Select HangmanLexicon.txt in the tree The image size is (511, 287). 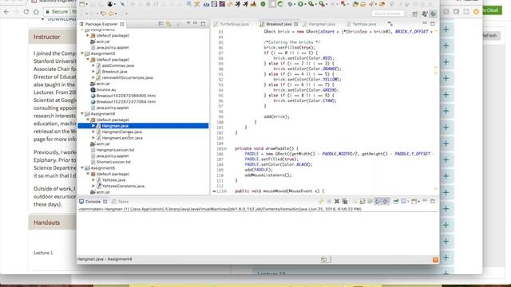[x=115, y=150]
